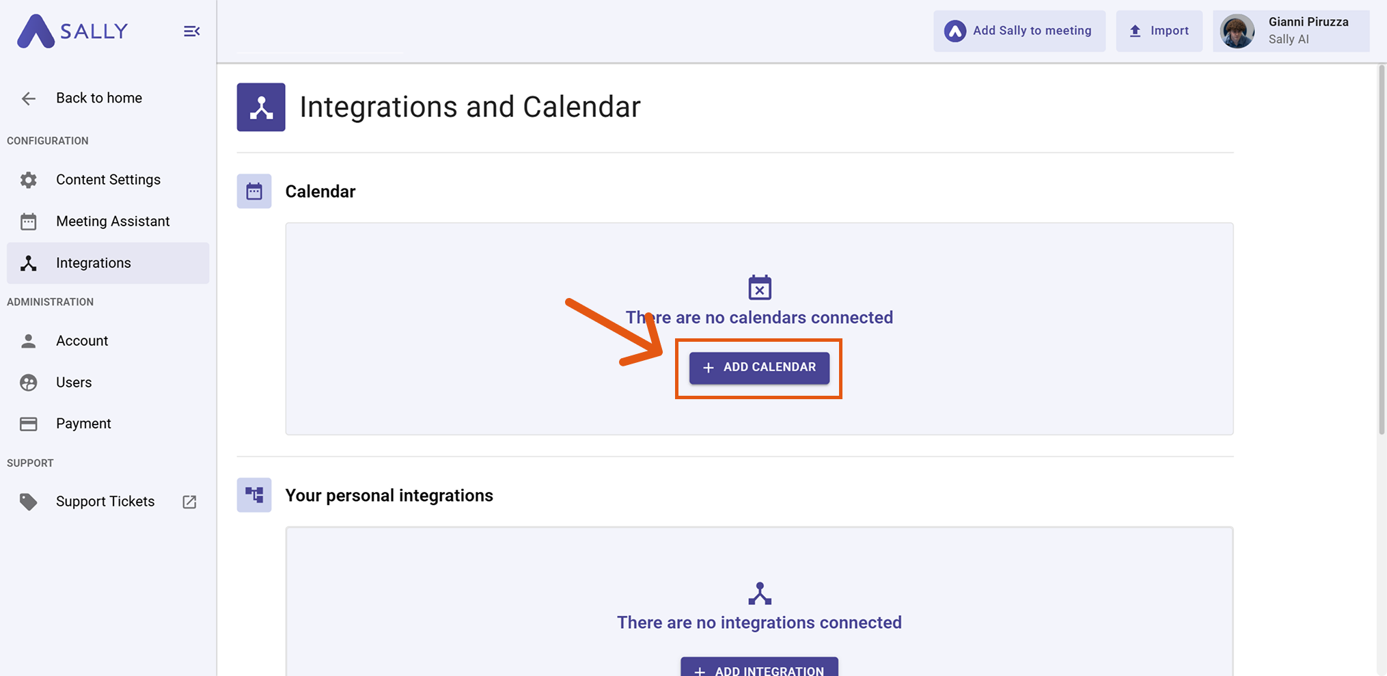Click the Users icon

(29, 383)
